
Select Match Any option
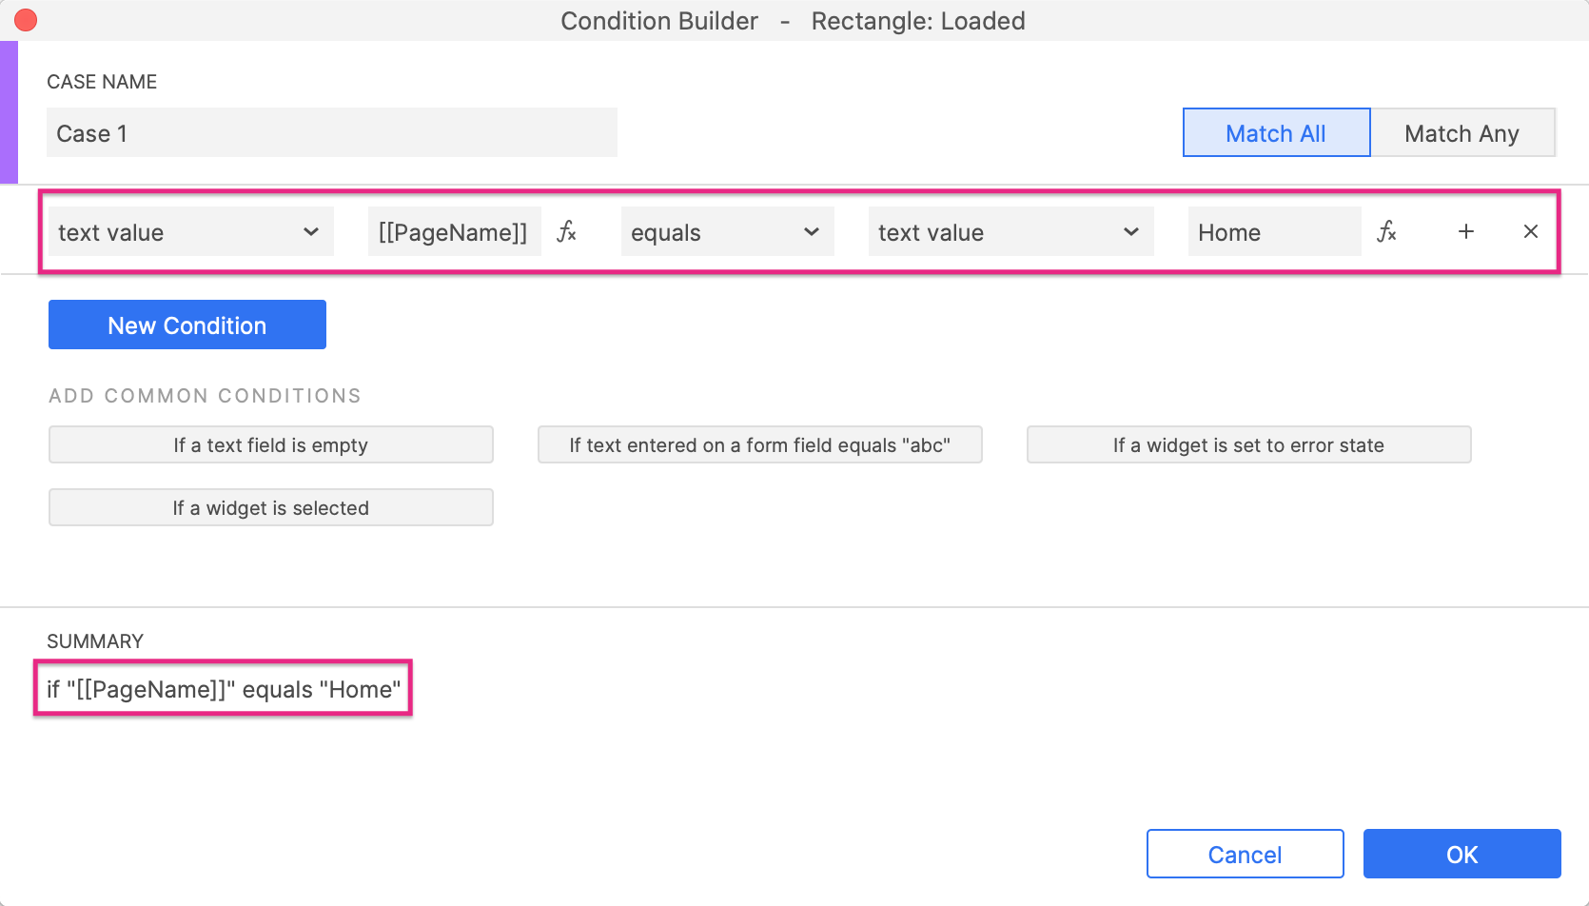click(1462, 132)
